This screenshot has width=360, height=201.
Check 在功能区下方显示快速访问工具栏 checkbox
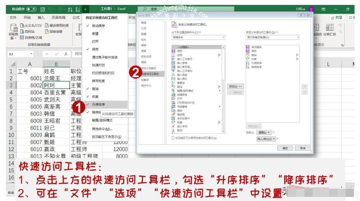tap(173, 138)
